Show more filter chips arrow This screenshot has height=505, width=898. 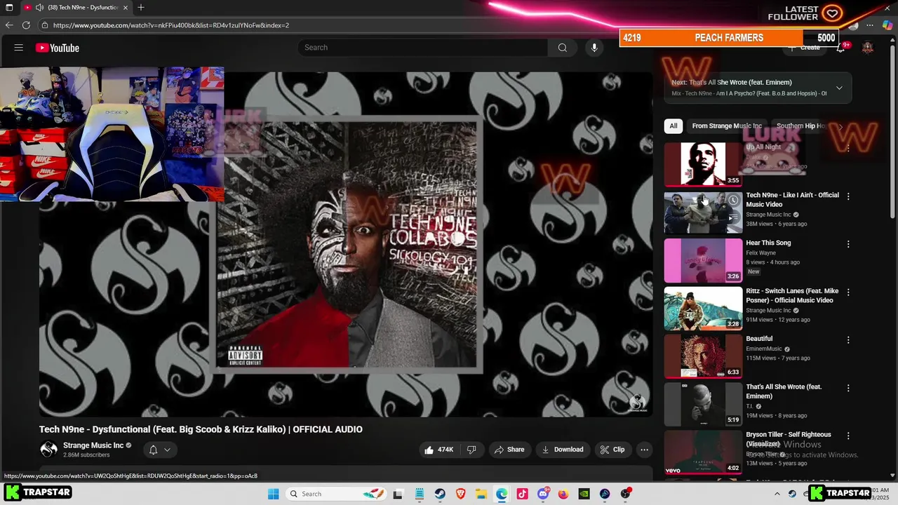pyautogui.click(x=840, y=126)
